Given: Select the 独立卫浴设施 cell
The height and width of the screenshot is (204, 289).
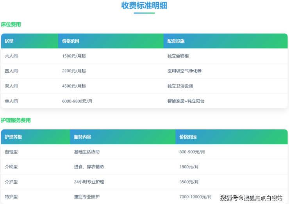Looking at the screenshot, I should coord(180,86).
